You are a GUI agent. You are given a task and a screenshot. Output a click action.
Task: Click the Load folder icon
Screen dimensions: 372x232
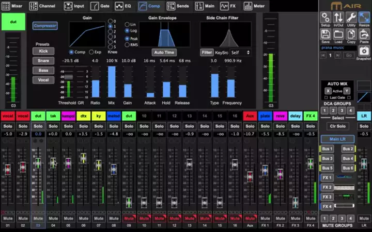click(338, 35)
